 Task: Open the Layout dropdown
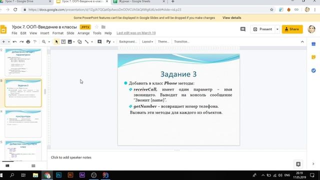147,41
